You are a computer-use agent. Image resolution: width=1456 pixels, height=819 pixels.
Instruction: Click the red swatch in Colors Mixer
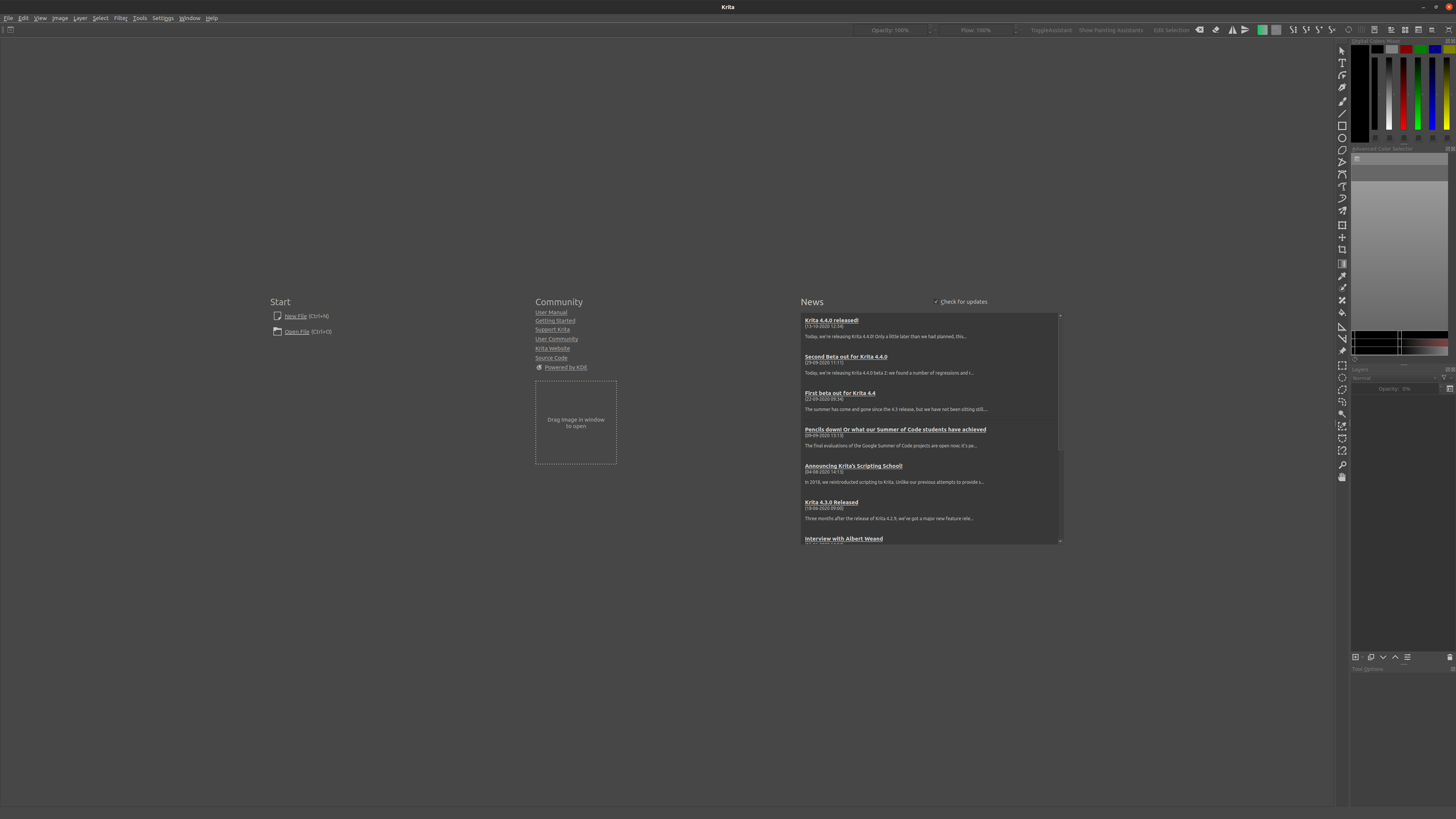pyautogui.click(x=1406, y=50)
